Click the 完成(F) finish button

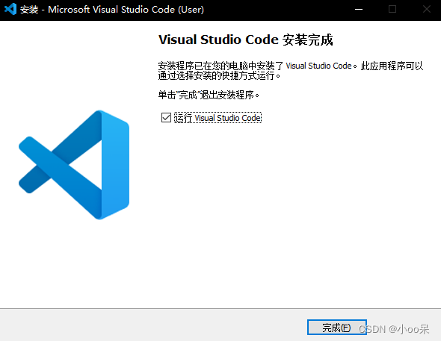pyautogui.click(x=336, y=328)
